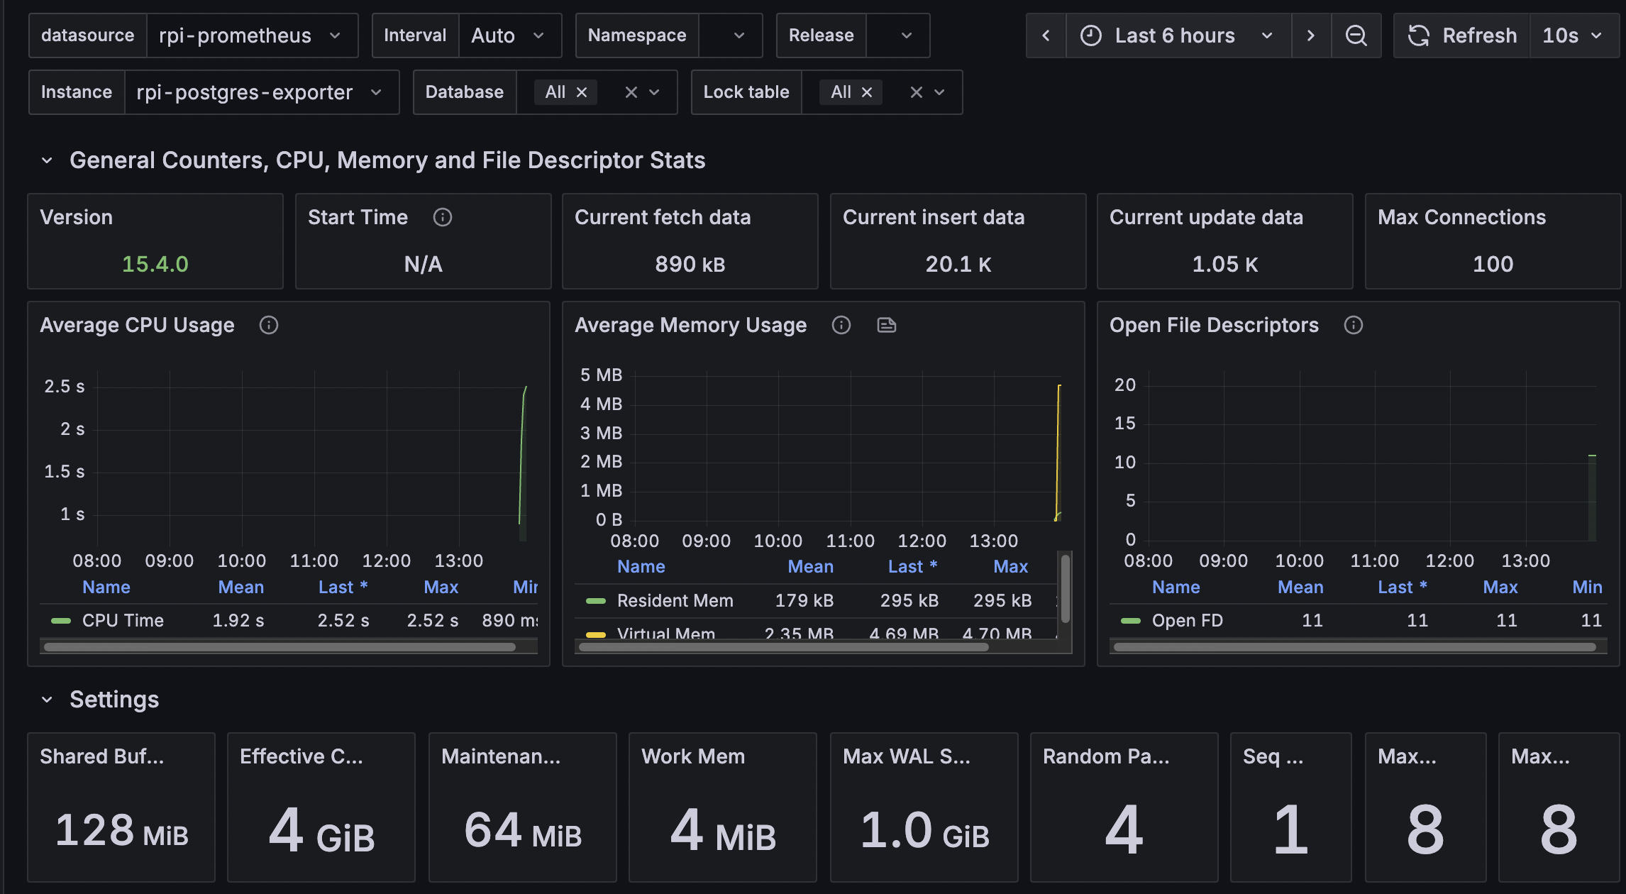1626x894 pixels.
Task: Collapse General Counters row section
Action: pyautogui.click(x=47, y=160)
